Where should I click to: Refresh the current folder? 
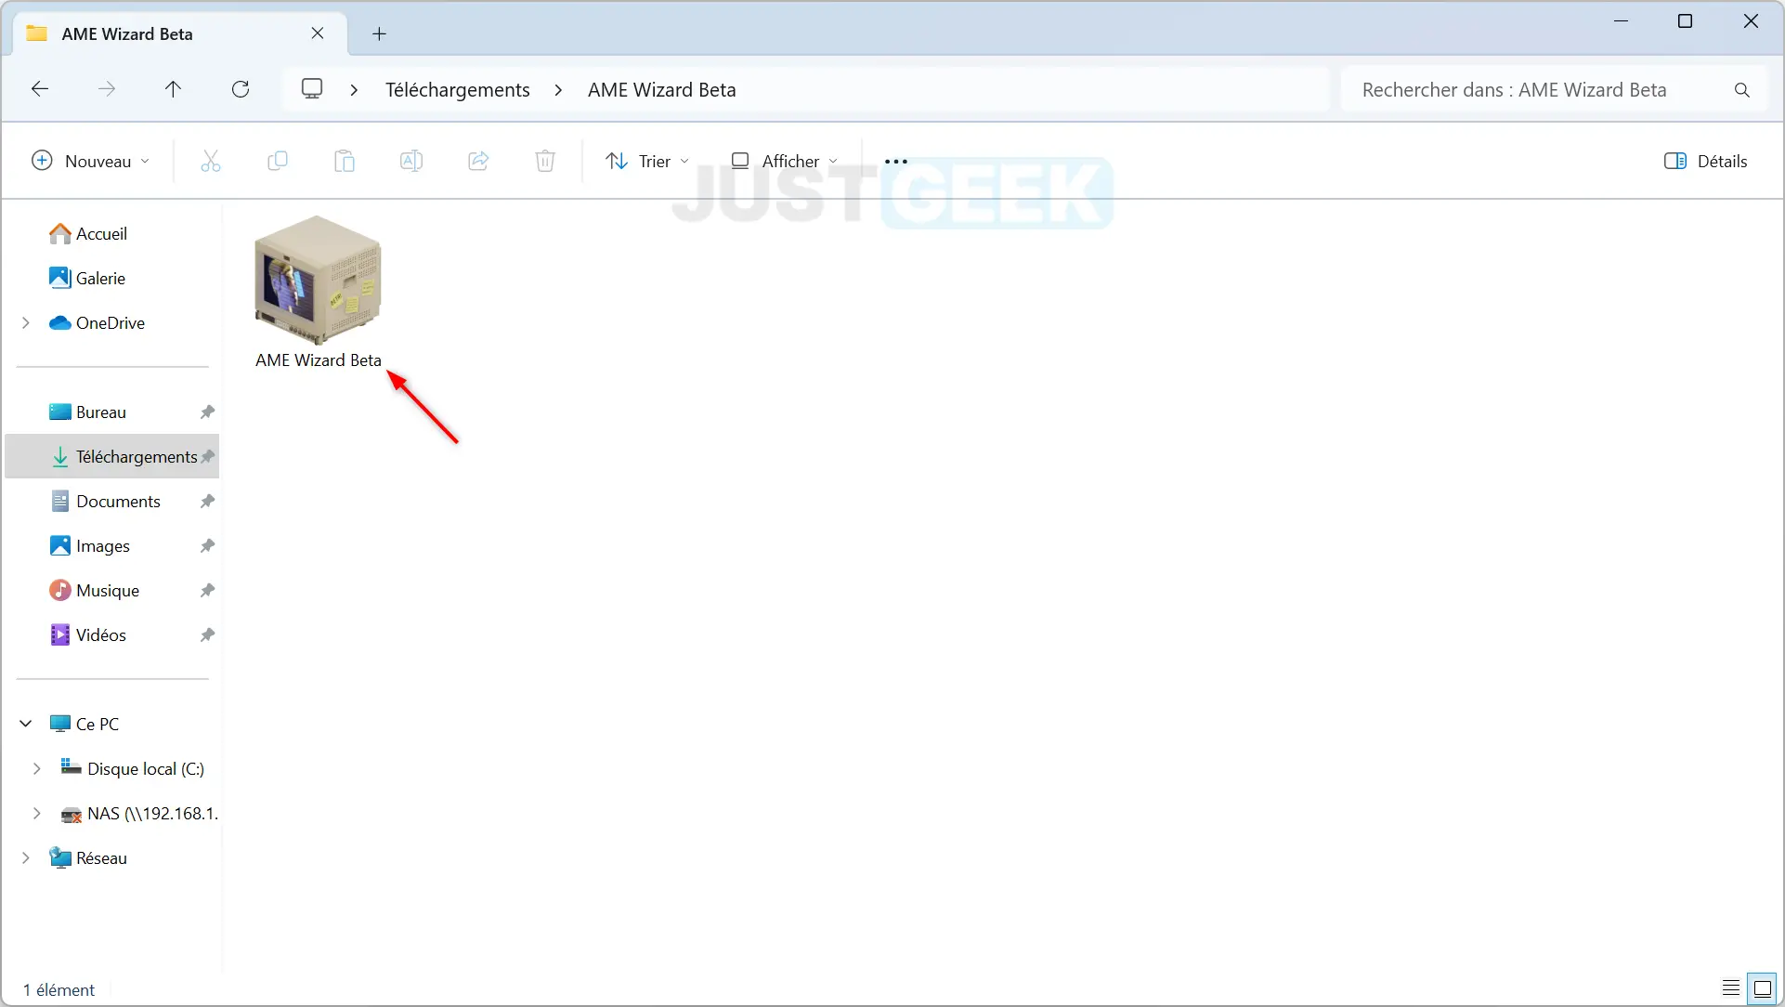point(241,89)
